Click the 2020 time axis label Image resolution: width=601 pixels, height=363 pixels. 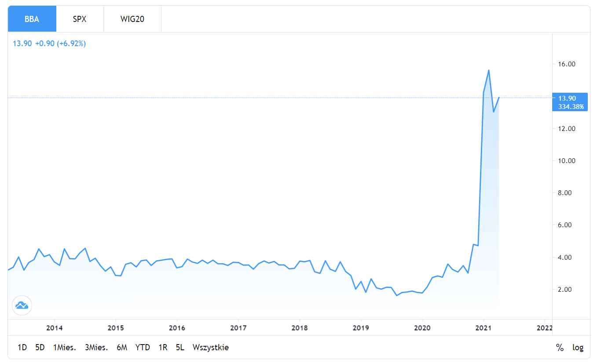point(422,327)
